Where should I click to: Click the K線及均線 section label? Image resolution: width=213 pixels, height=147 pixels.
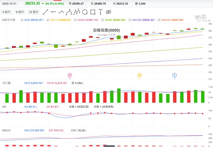tap(9, 20)
